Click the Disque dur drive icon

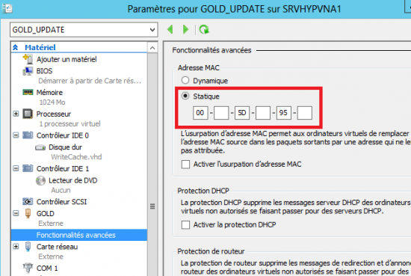point(40,147)
